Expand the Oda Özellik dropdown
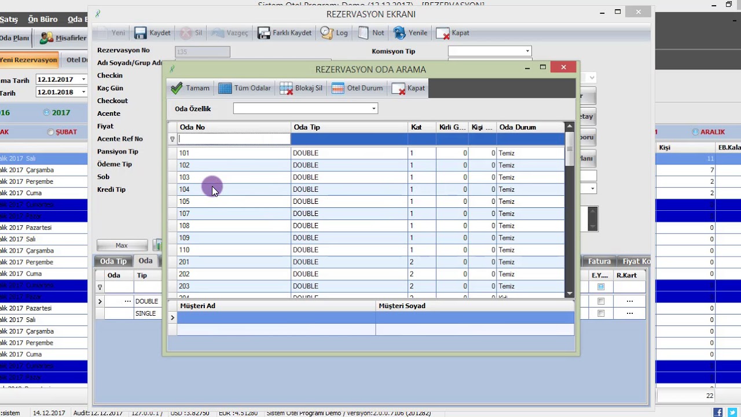741x417 pixels. pos(374,108)
